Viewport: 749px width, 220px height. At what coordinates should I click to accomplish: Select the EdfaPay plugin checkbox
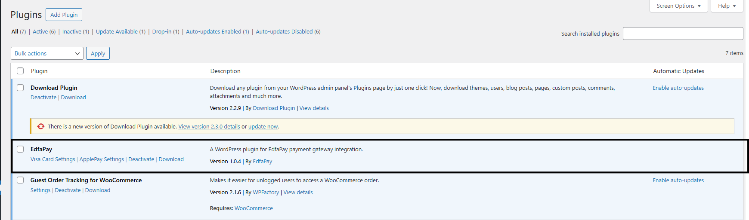pyautogui.click(x=20, y=149)
